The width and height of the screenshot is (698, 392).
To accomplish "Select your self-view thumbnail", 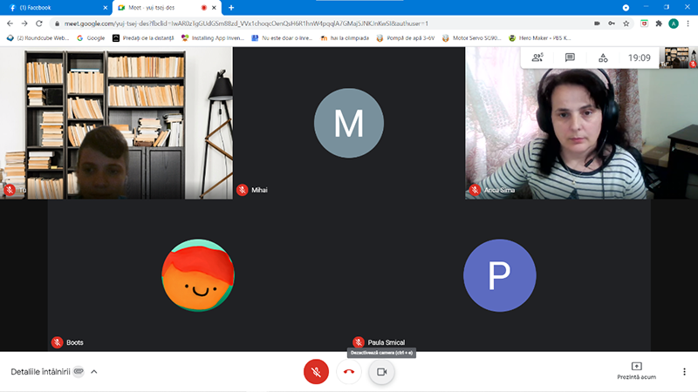I will [675, 57].
